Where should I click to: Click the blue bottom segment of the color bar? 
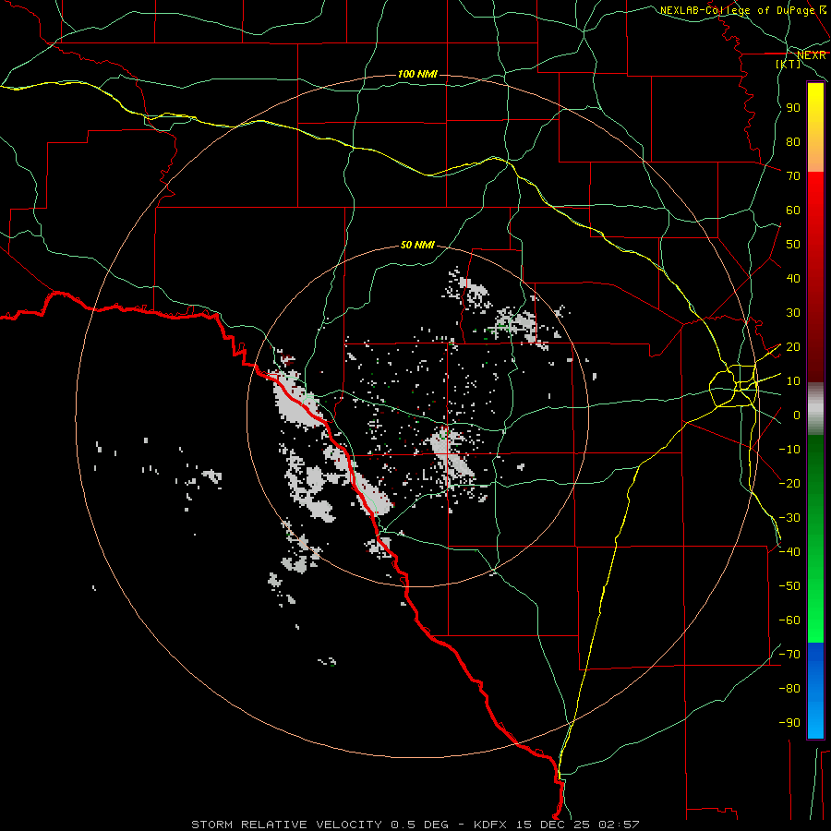point(815,690)
